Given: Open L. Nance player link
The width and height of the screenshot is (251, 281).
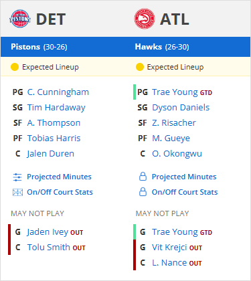Looking at the screenshot, I should point(169,263).
